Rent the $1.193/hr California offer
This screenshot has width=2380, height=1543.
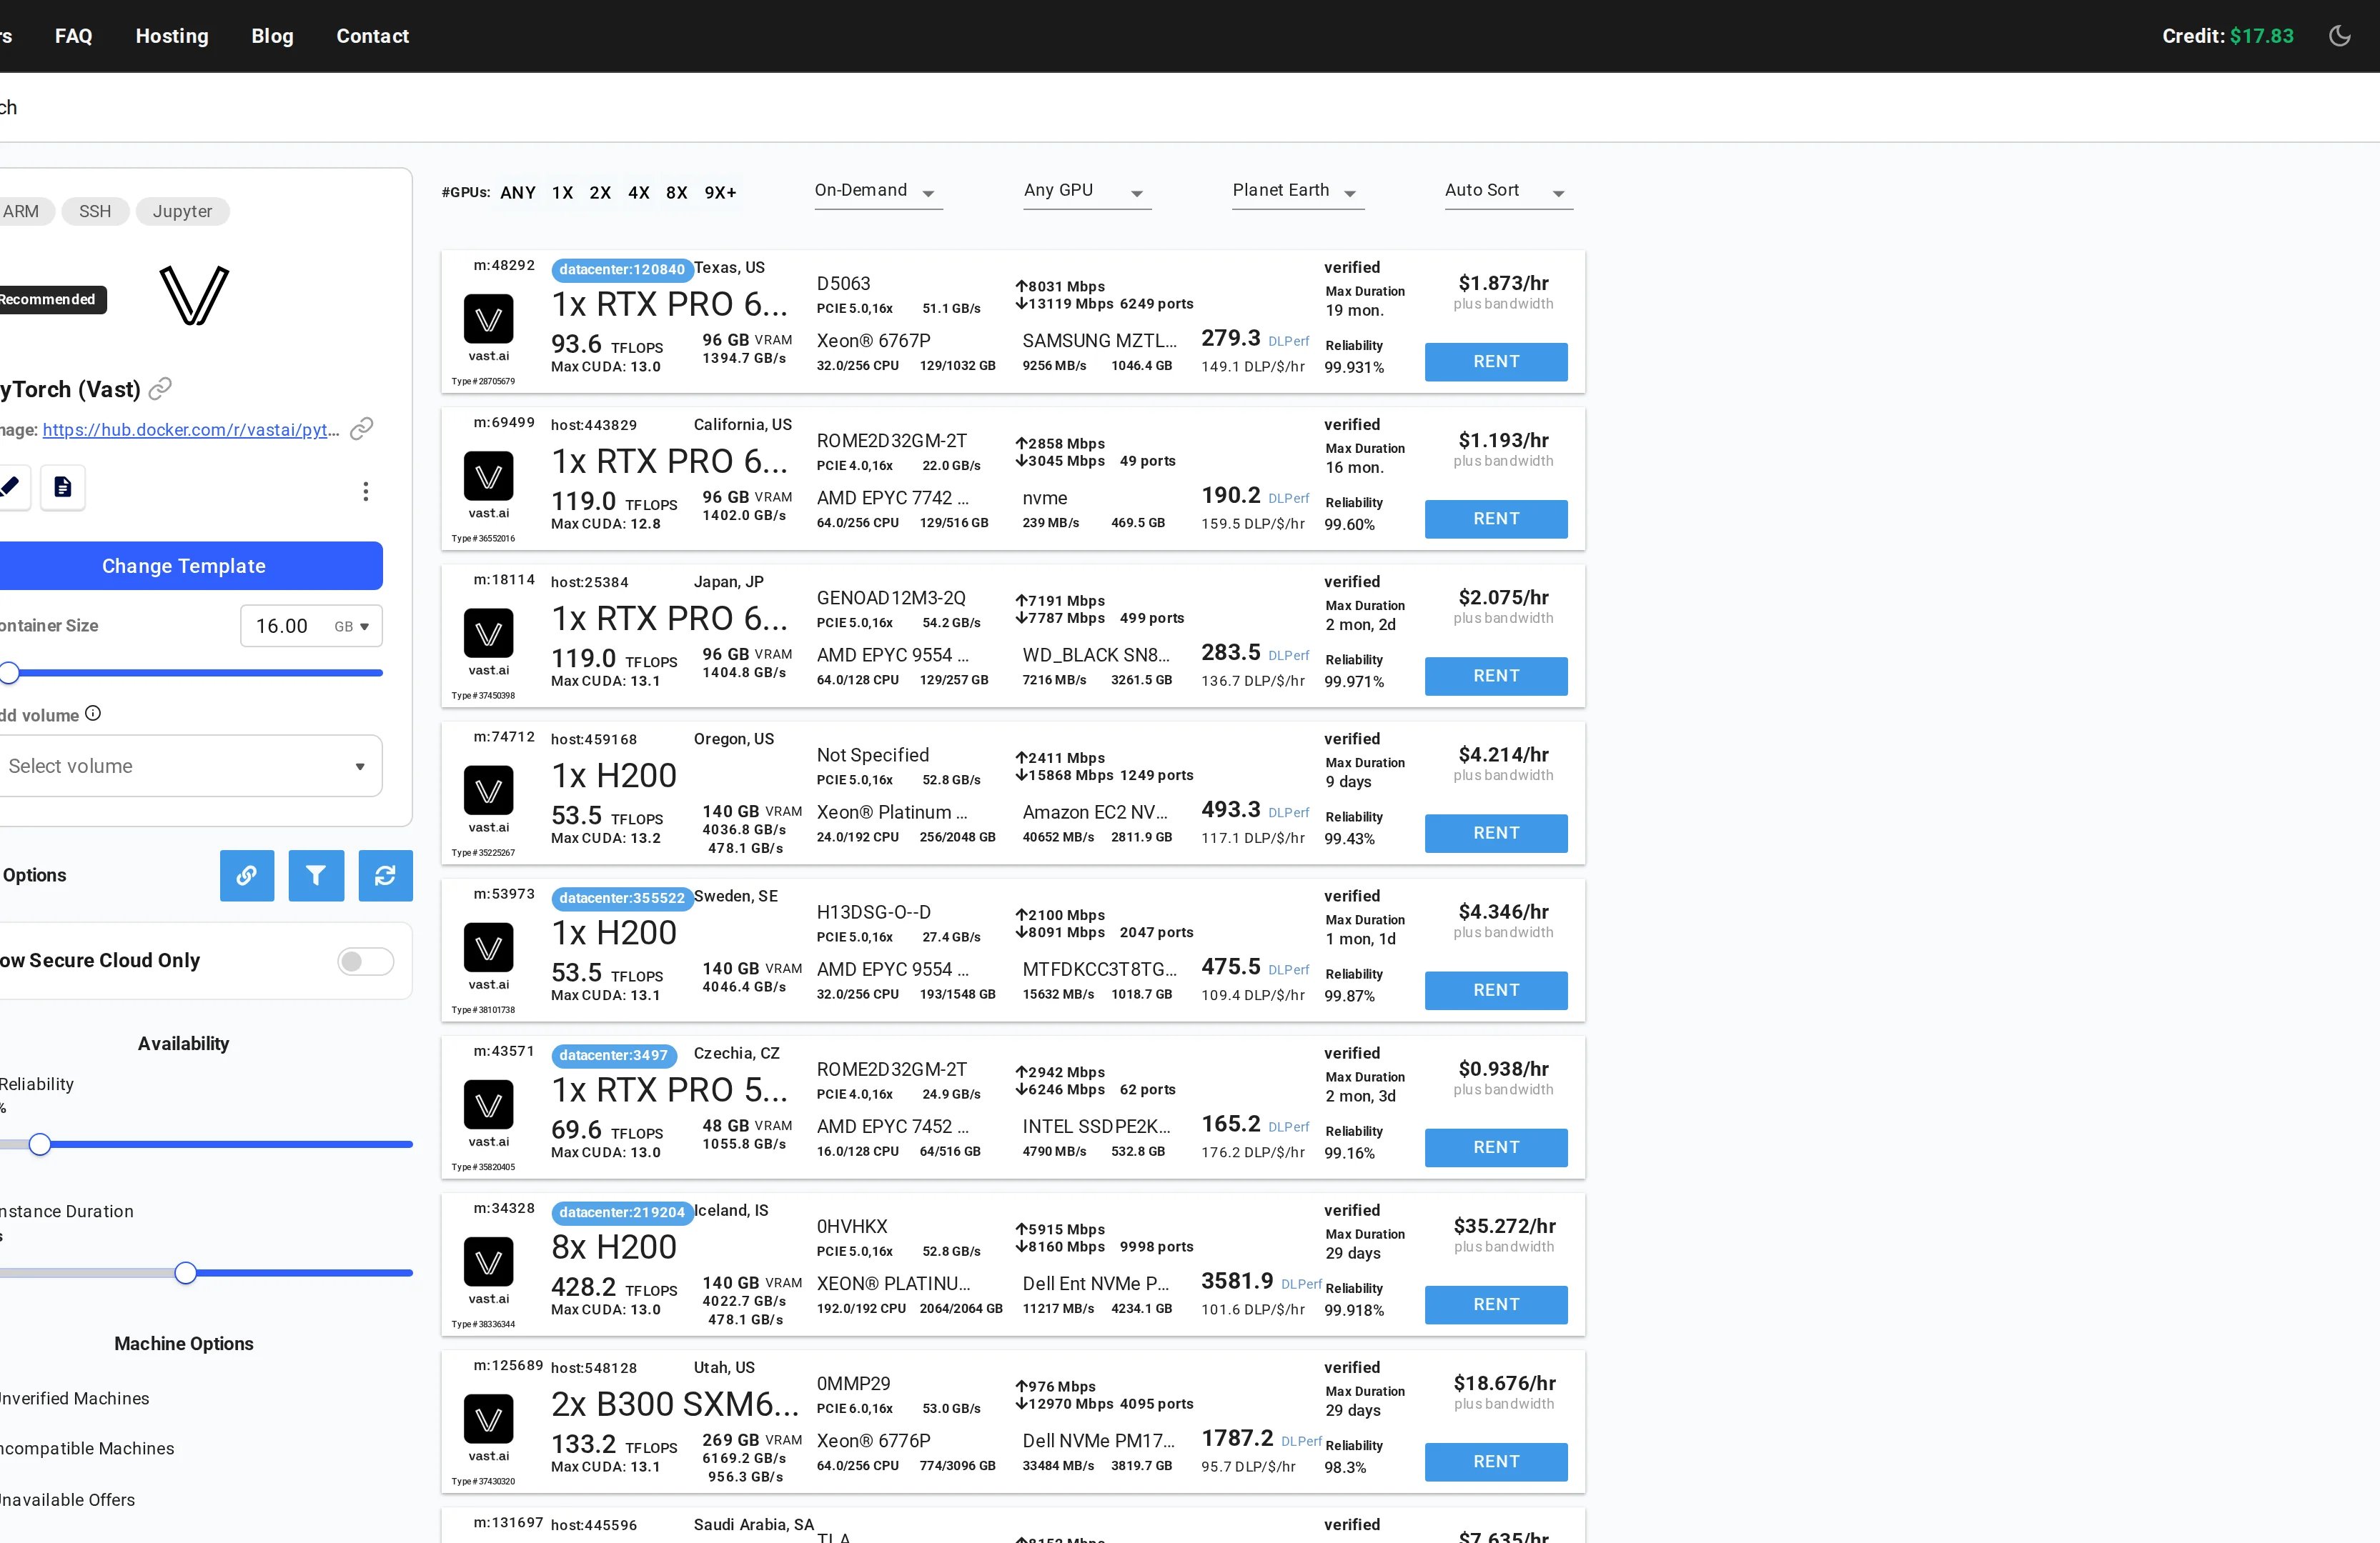[1496, 519]
